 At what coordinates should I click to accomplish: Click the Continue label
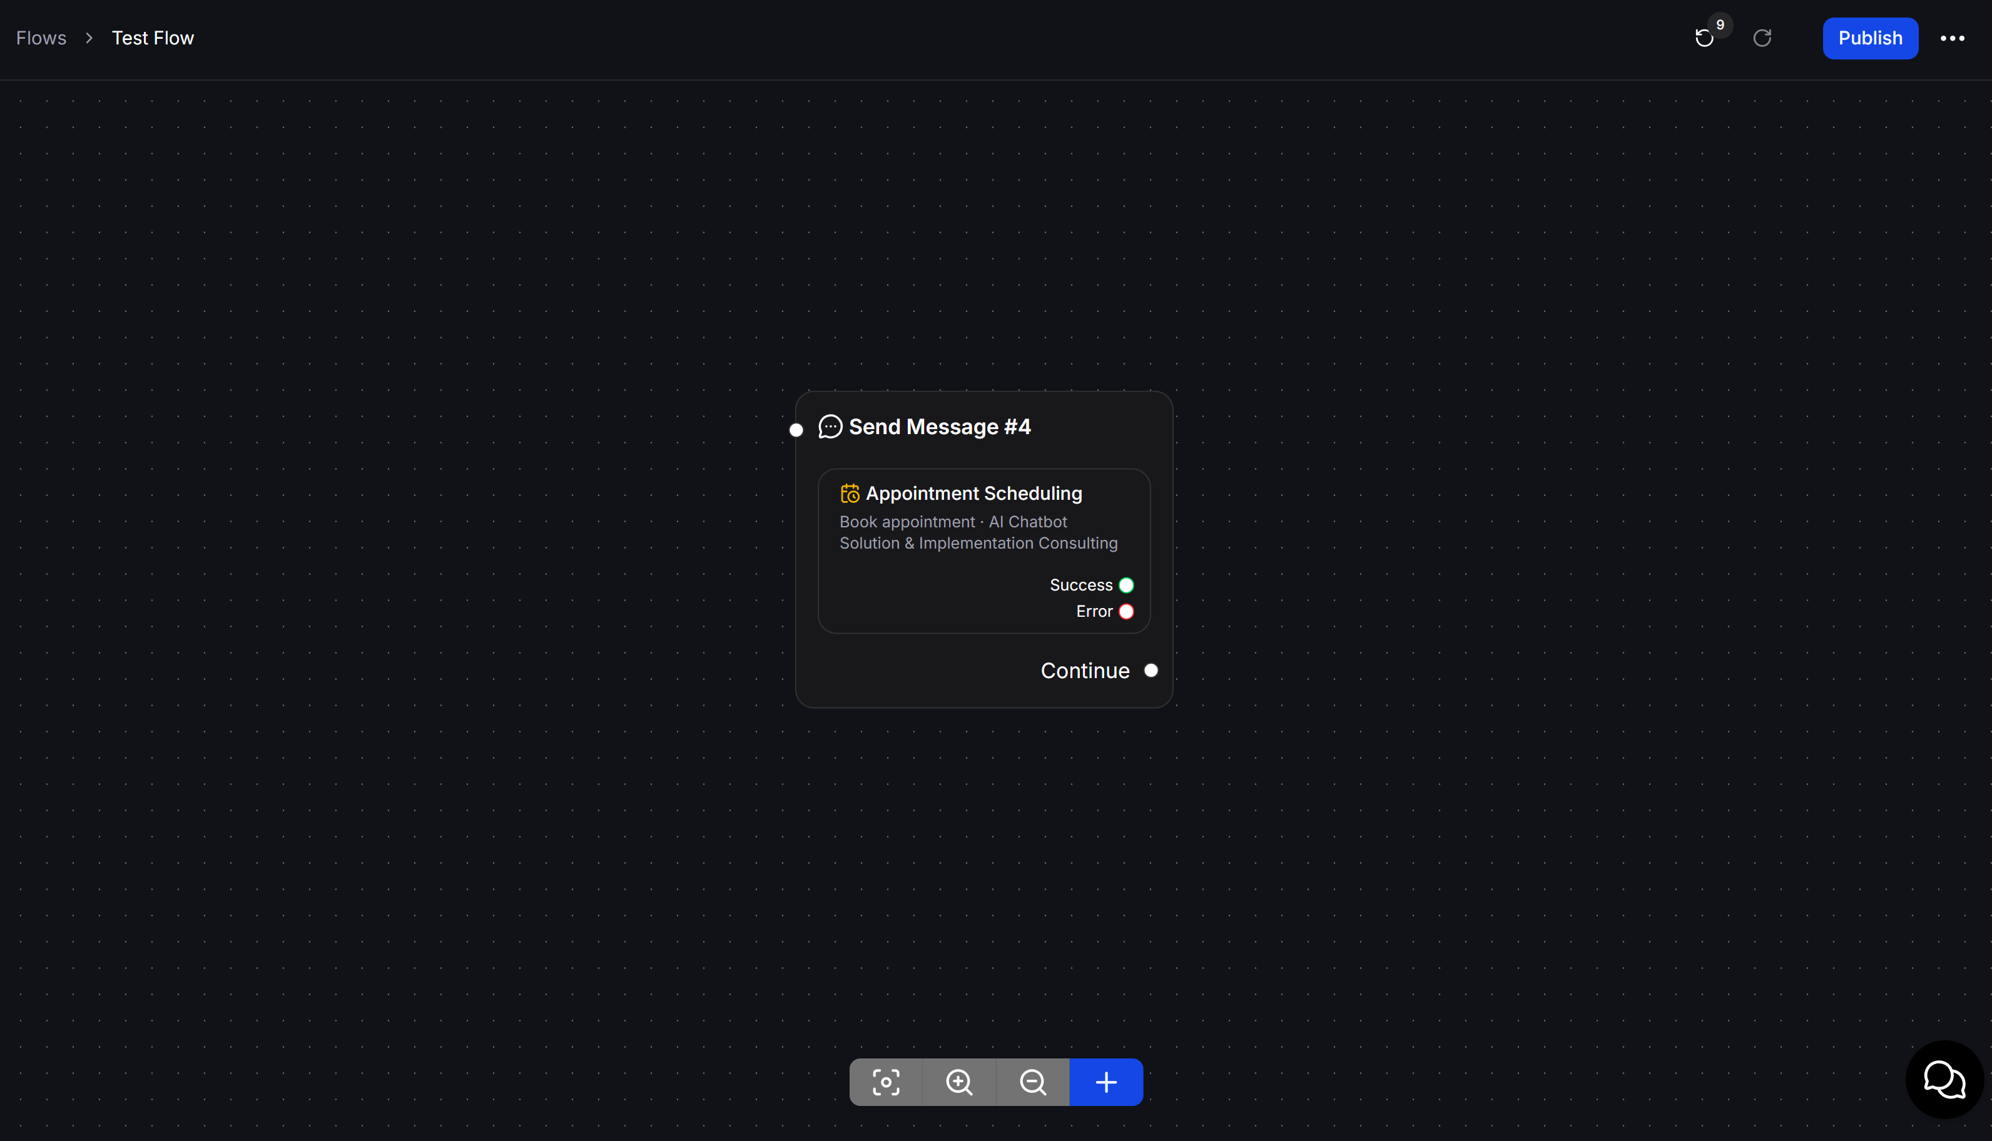1085,671
